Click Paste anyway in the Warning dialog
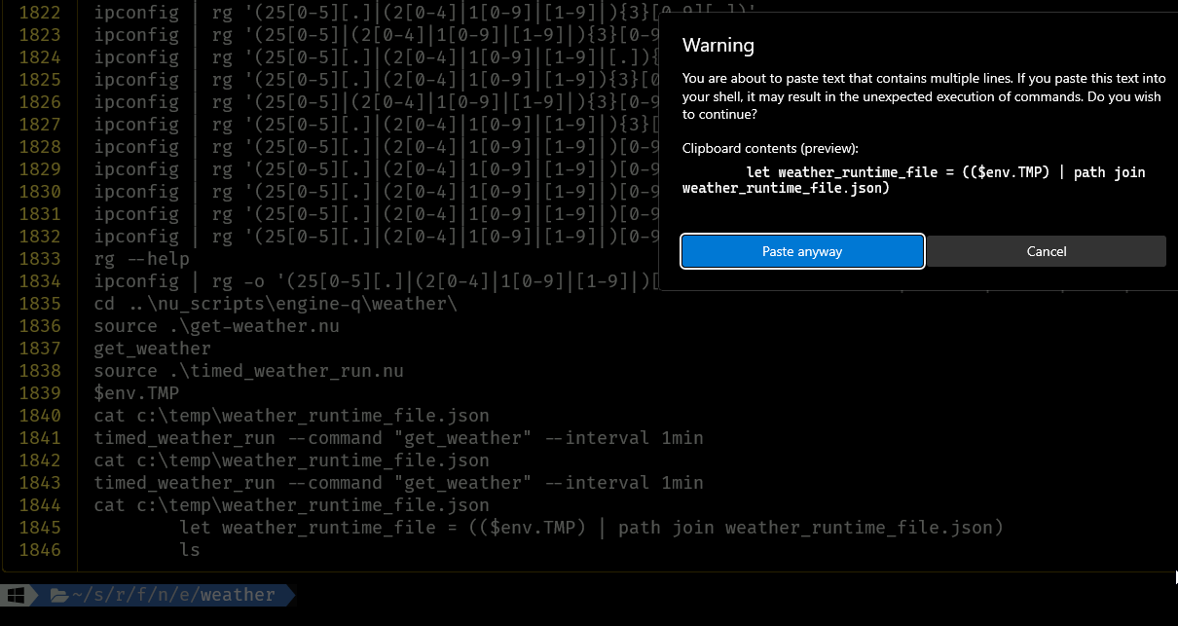 (801, 251)
